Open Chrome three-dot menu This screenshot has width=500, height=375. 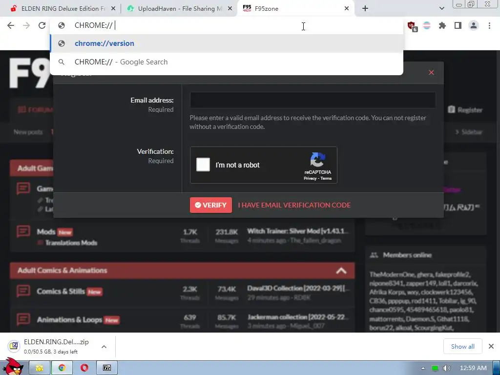[489, 25]
